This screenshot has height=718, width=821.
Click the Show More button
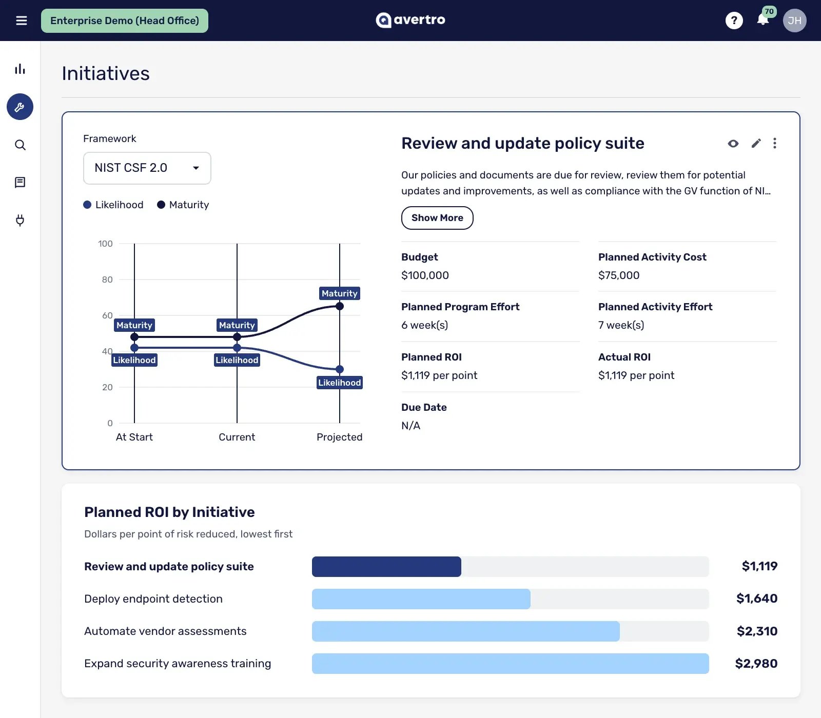(437, 218)
